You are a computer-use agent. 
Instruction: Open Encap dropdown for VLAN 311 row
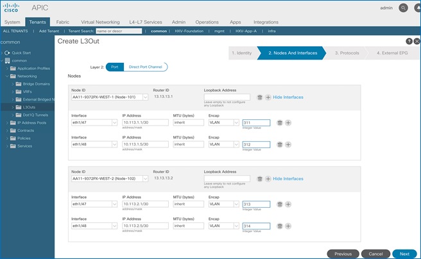pos(236,122)
